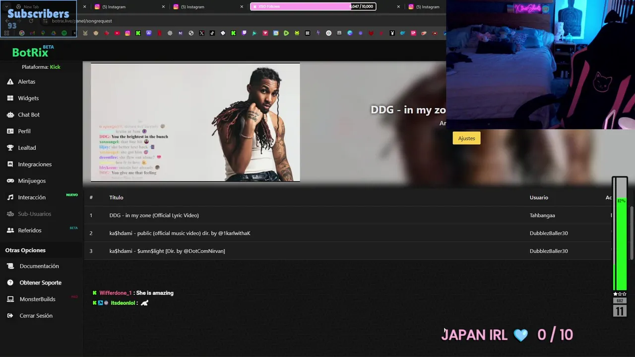
Task: Click the Lealtad trophy icon
Action: pyautogui.click(x=10, y=148)
